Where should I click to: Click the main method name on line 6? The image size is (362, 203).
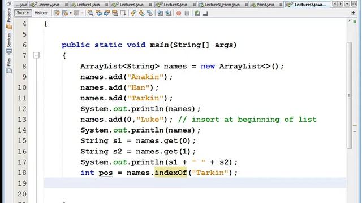click(x=160, y=45)
